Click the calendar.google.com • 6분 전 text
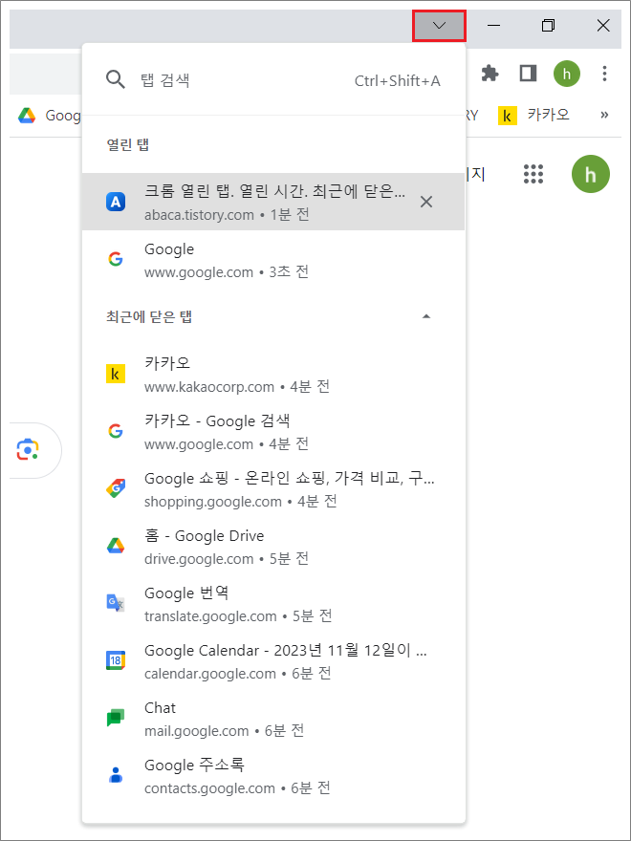This screenshot has height=841, width=631. pos(238,673)
